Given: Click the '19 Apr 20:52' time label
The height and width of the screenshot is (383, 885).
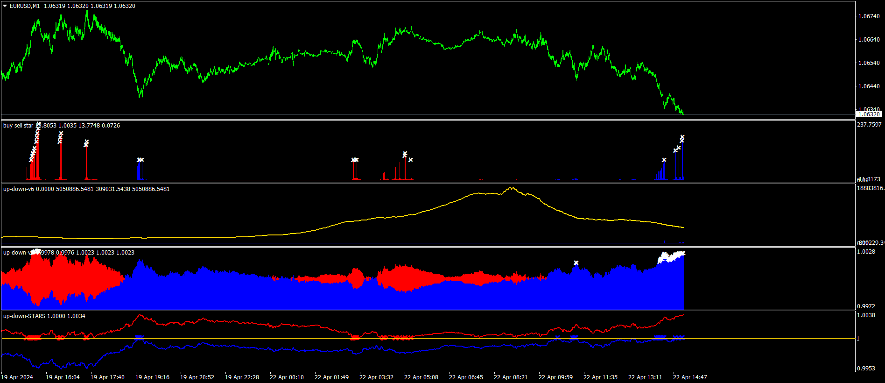Looking at the screenshot, I should tap(197, 377).
